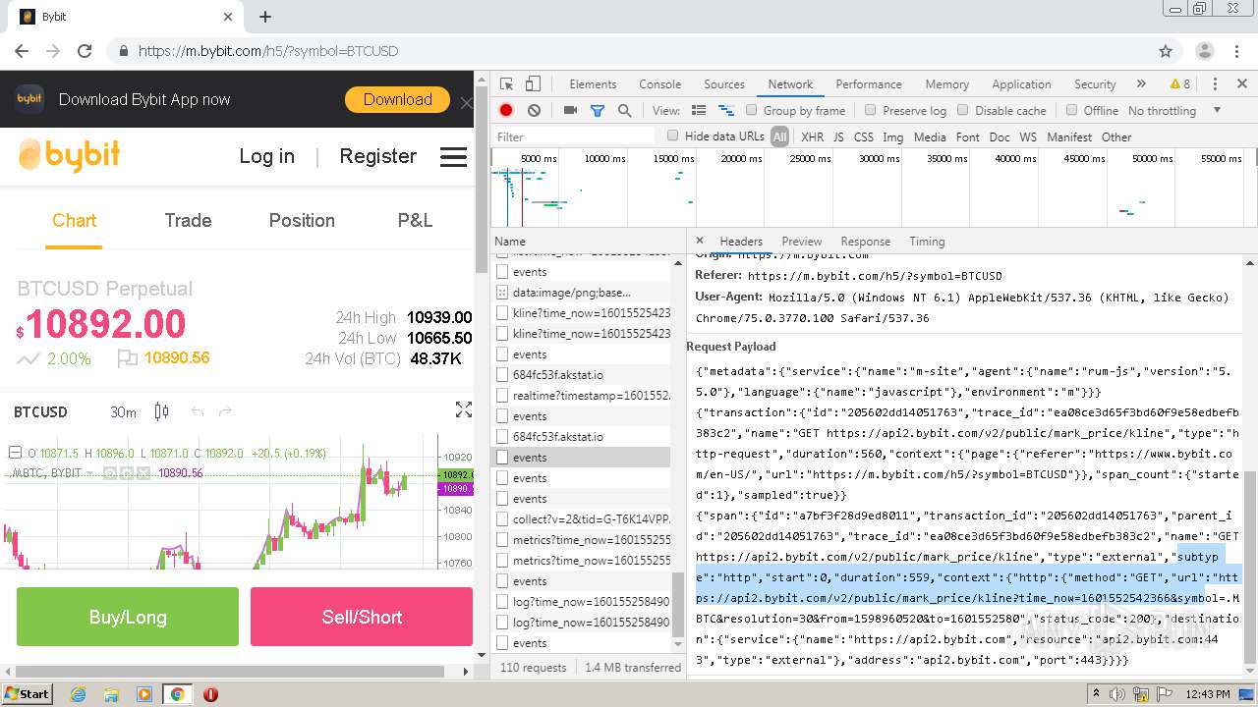Reload the Bybit page
The height and width of the screenshot is (707, 1258).
click(x=85, y=51)
